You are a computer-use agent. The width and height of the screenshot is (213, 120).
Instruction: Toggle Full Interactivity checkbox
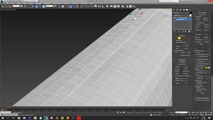click(198, 57)
